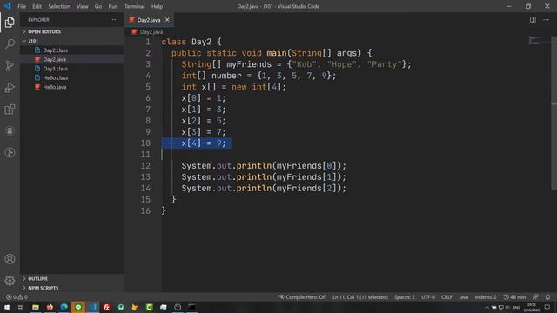Expand the NPM Scripts section
557x313 pixels.
click(72, 288)
